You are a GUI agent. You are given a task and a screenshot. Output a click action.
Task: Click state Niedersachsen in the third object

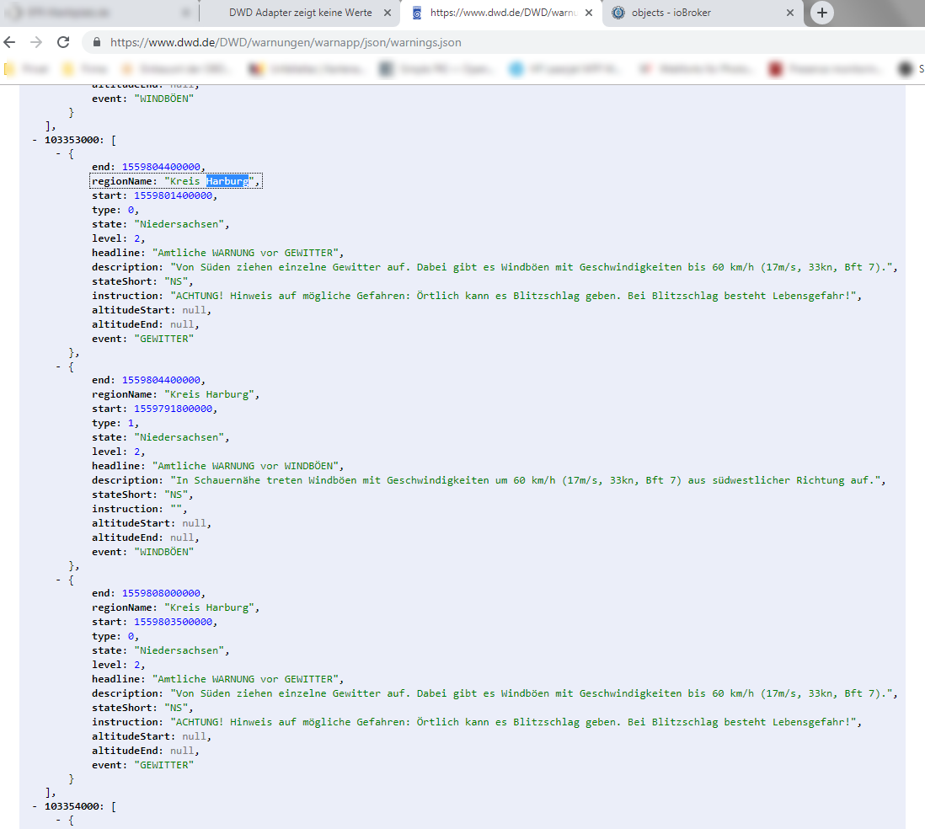tap(179, 650)
